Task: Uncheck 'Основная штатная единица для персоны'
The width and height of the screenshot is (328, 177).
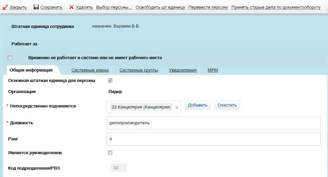Action: [110, 81]
